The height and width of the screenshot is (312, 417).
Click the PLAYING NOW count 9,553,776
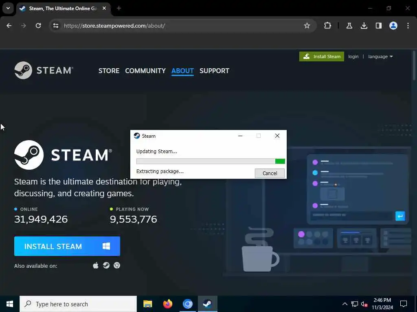point(134,219)
